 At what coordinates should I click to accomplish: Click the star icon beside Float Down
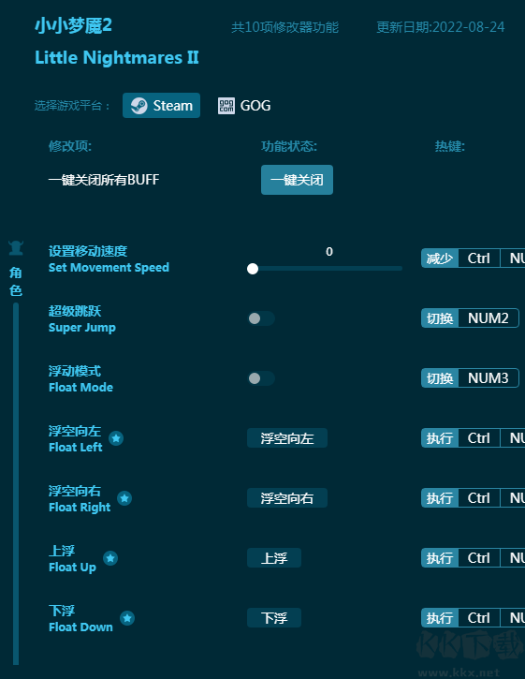[127, 618]
